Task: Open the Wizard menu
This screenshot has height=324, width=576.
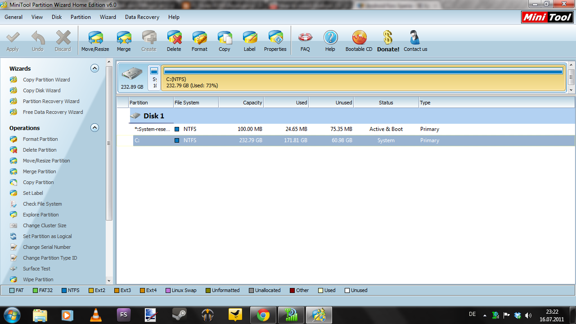Action: point(108,17)
